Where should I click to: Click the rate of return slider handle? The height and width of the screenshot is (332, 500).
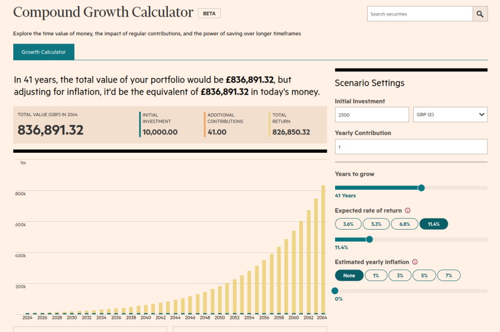369,239
